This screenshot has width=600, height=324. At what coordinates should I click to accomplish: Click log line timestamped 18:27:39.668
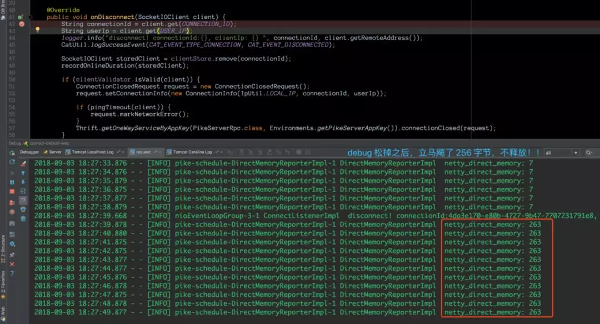tap(316, 216)
